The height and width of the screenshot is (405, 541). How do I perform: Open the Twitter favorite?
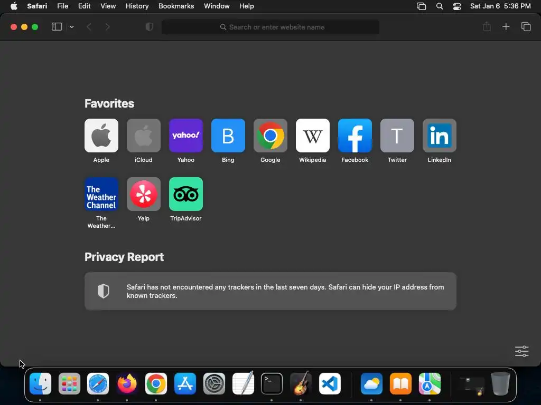coord(397,136)
